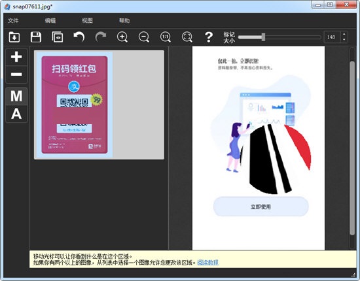The height and width of the screenshot is (281, 360).
Task: Close the application window
Action: coord(347,5)
